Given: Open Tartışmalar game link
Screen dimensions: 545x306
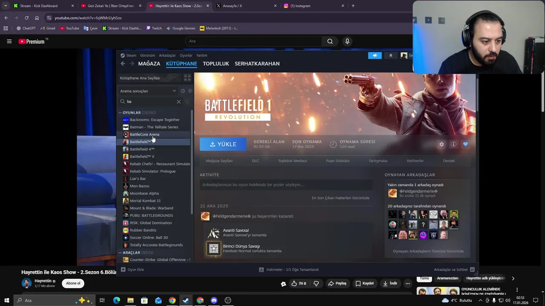Looking at the screenshot, I should pyautogui.click(x=378, y=161).
